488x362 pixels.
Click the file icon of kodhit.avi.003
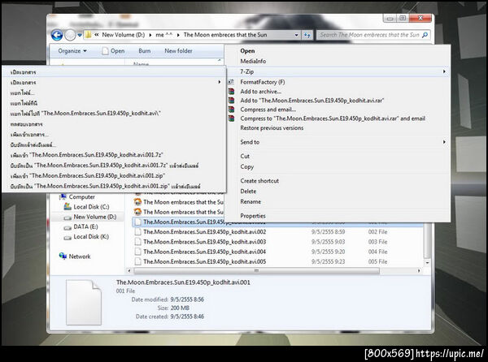point(138,242)
